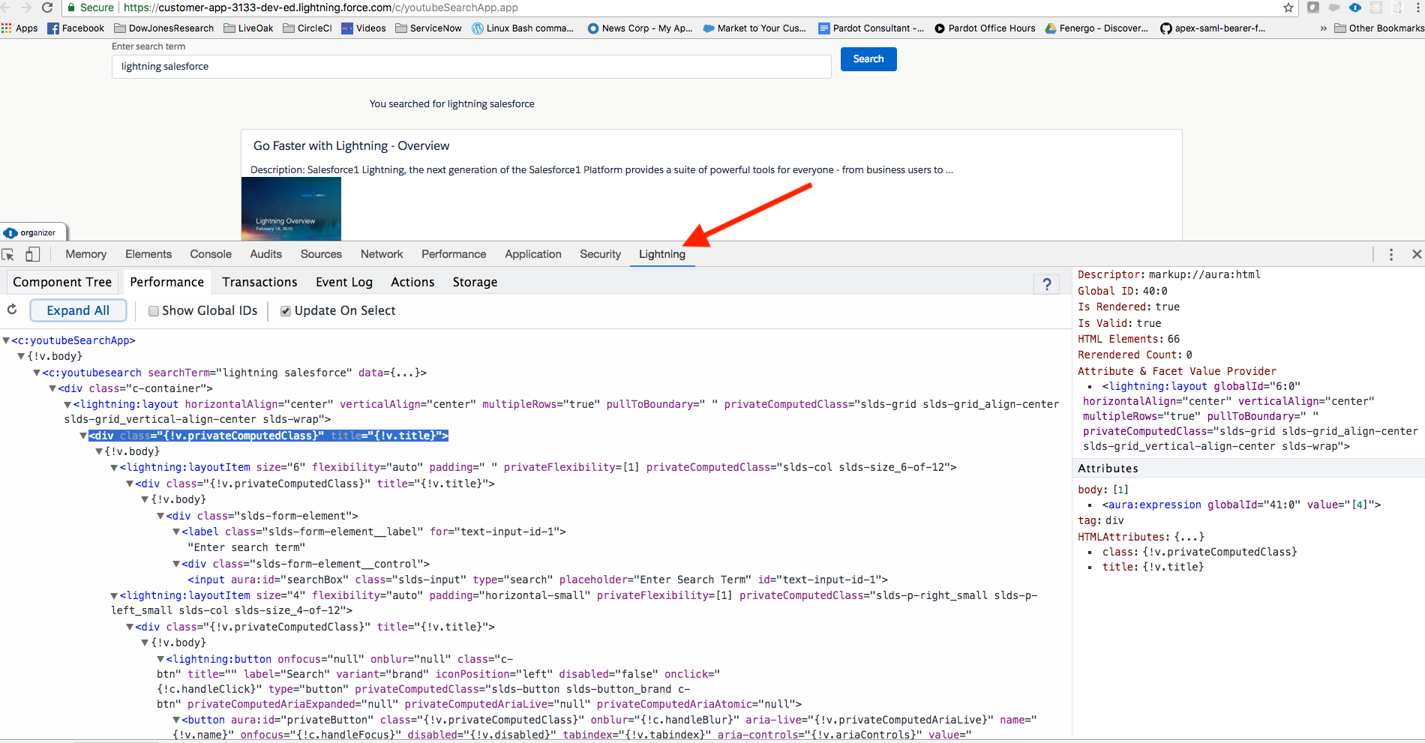Go forward using the browser forward arrow
The height and width of the screenshot is (743, 1425).
tap(25, 7)
